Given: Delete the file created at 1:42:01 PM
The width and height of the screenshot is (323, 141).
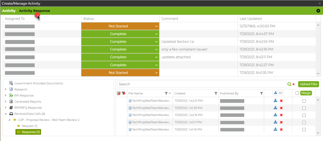Looking at the screenshot, I should [x=281, y=101].
